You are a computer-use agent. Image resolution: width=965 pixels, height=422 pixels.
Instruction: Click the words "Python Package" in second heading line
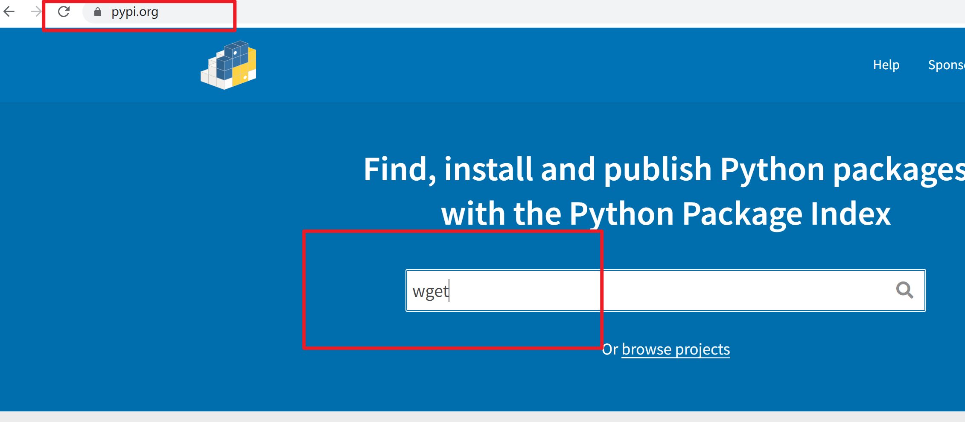click(686, 214)
